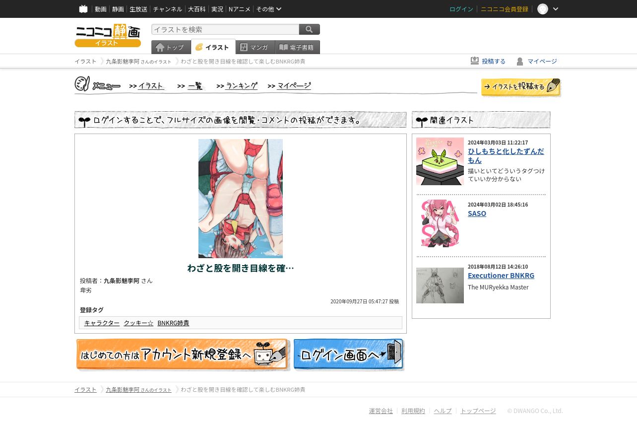
Task: Click ひしもちと化したずんだもん title link
Action: pos(506,156)
